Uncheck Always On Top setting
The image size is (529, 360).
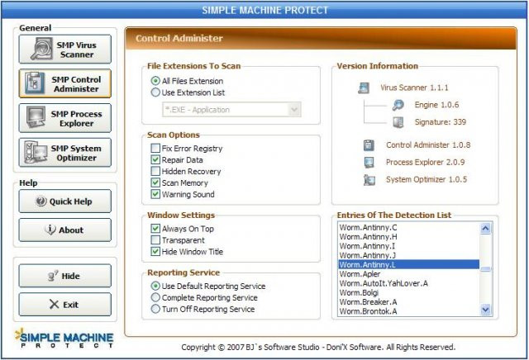[x=155, y=229]
